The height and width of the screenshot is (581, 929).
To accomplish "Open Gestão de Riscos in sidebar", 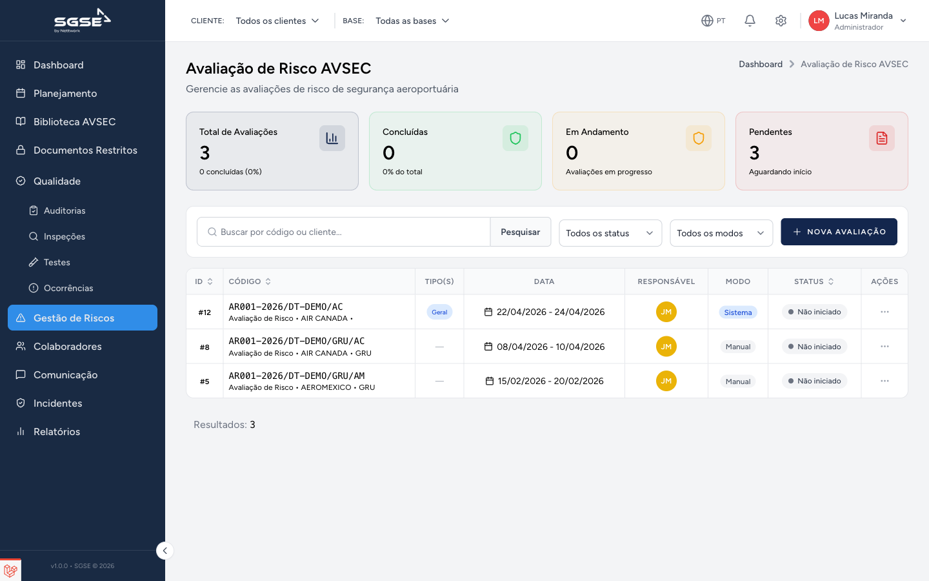I will 83,318.
